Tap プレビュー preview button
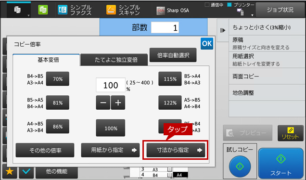Viewport: 306px width, 180px height. coord(247,133)
